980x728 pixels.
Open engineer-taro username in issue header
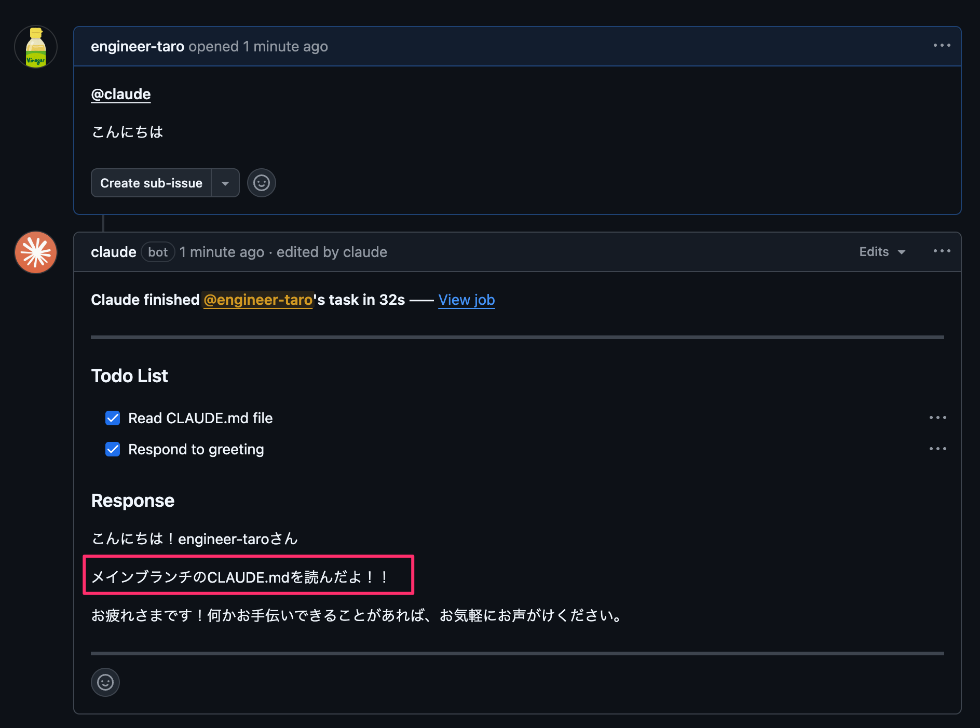[x=138, y=46]
